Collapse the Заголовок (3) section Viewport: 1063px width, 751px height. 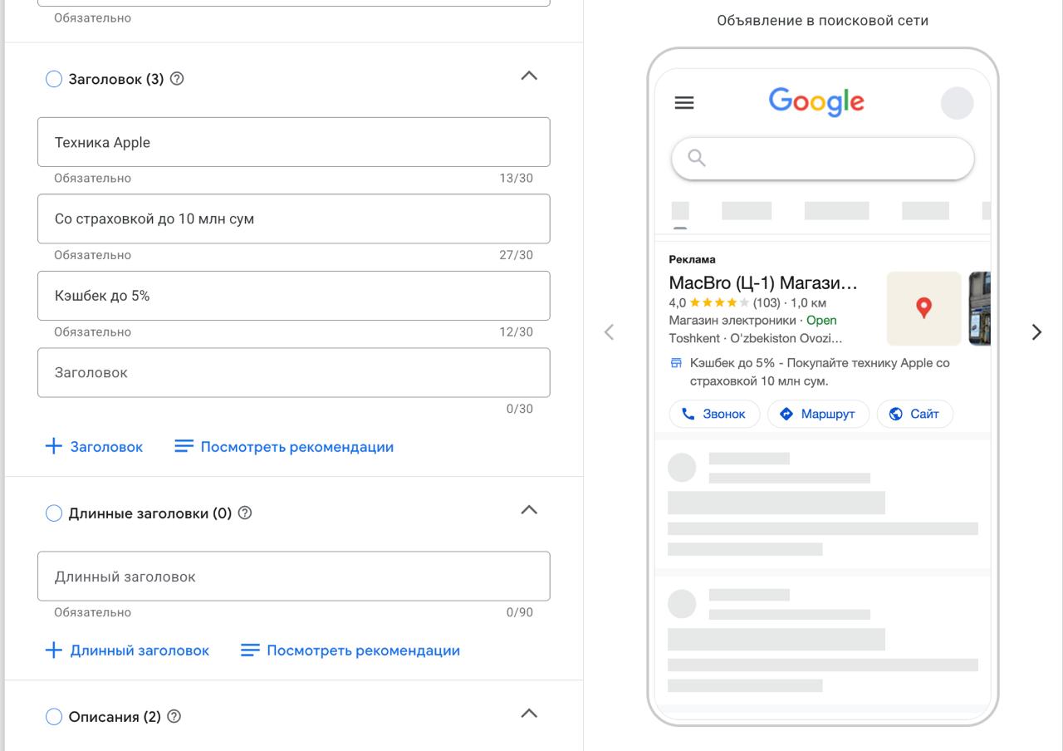[x=529, y=76]
